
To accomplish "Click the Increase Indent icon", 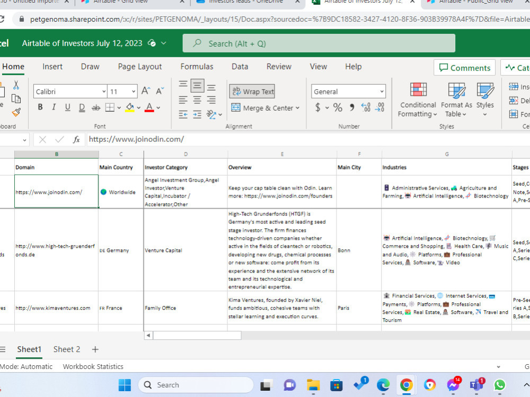I will (x=197, y=115).
